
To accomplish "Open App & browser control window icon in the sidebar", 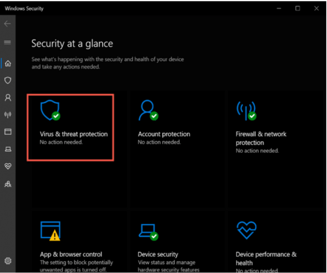I will pos(8,131).
